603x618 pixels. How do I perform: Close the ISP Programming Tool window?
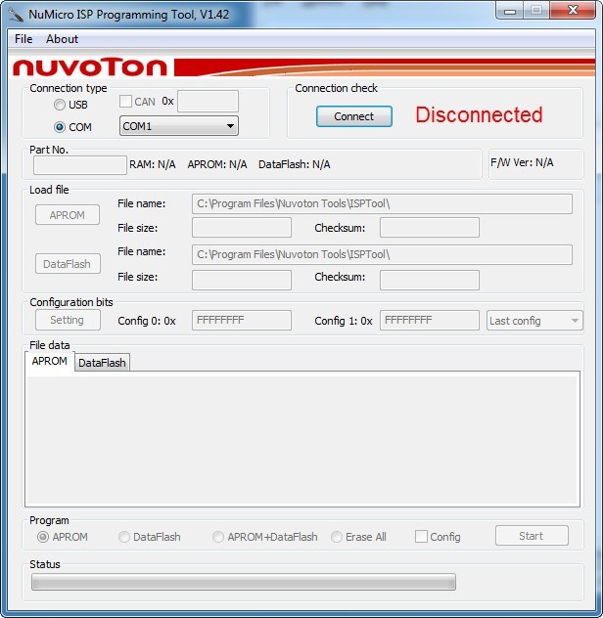coord(573,11)
